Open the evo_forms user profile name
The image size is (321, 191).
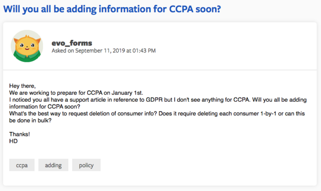[72, 43]
